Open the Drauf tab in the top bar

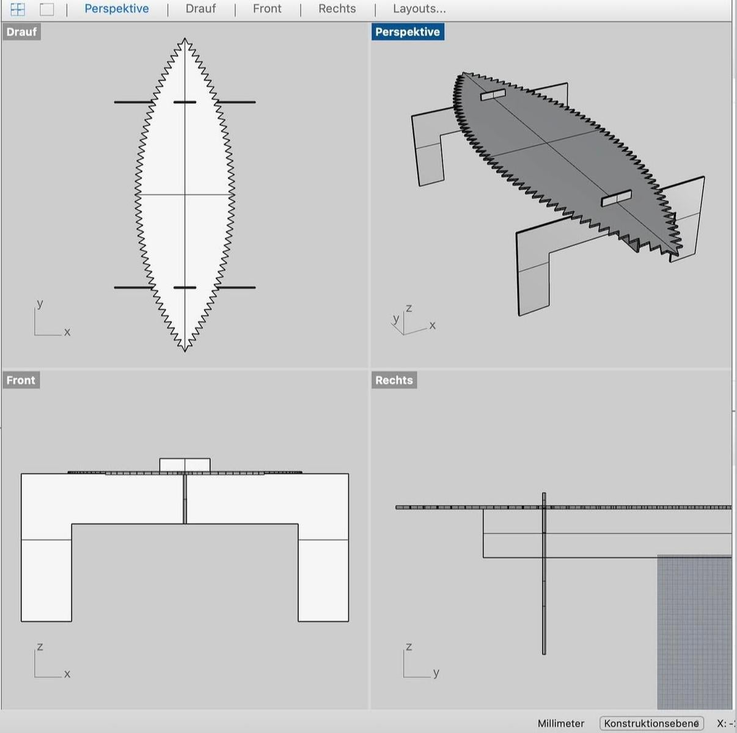click(x=200, y=9)
